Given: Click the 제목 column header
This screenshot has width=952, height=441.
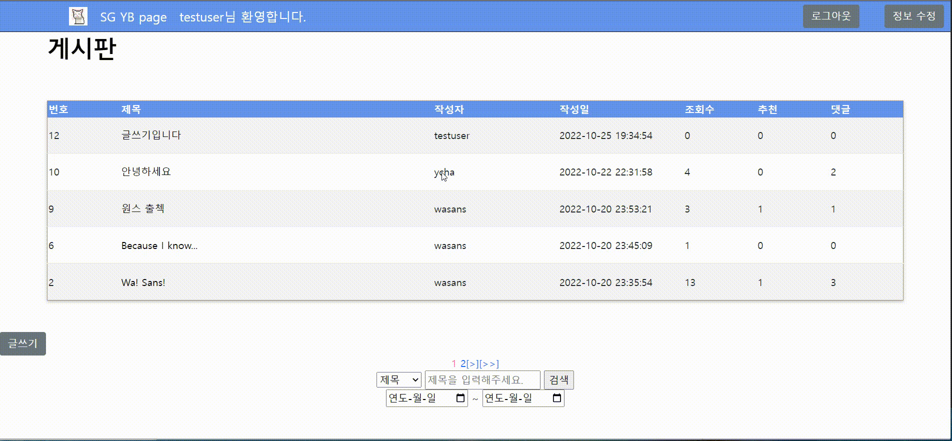Looking at the screenshot, I should point(131,109).
